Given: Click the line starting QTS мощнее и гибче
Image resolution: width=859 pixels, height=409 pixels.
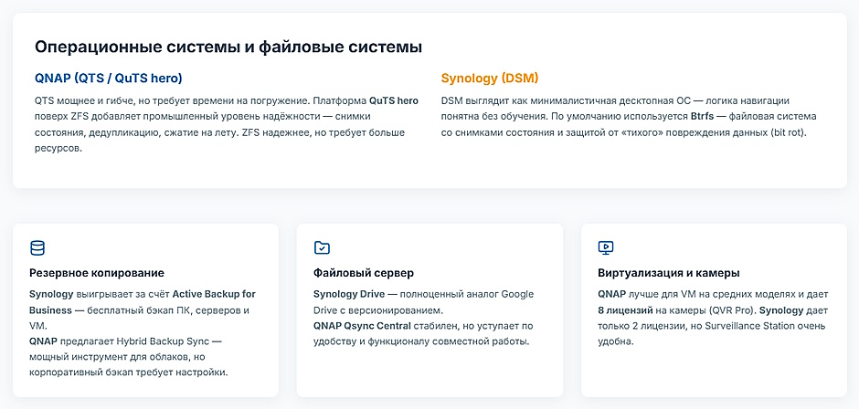Looking at the screenshot, I should (x=227, y=101).
